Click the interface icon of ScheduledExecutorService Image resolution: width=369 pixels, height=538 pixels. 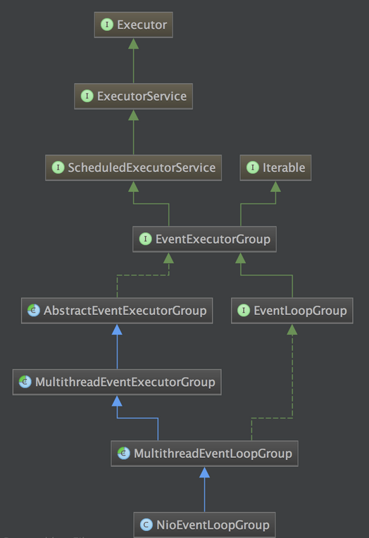58,167
